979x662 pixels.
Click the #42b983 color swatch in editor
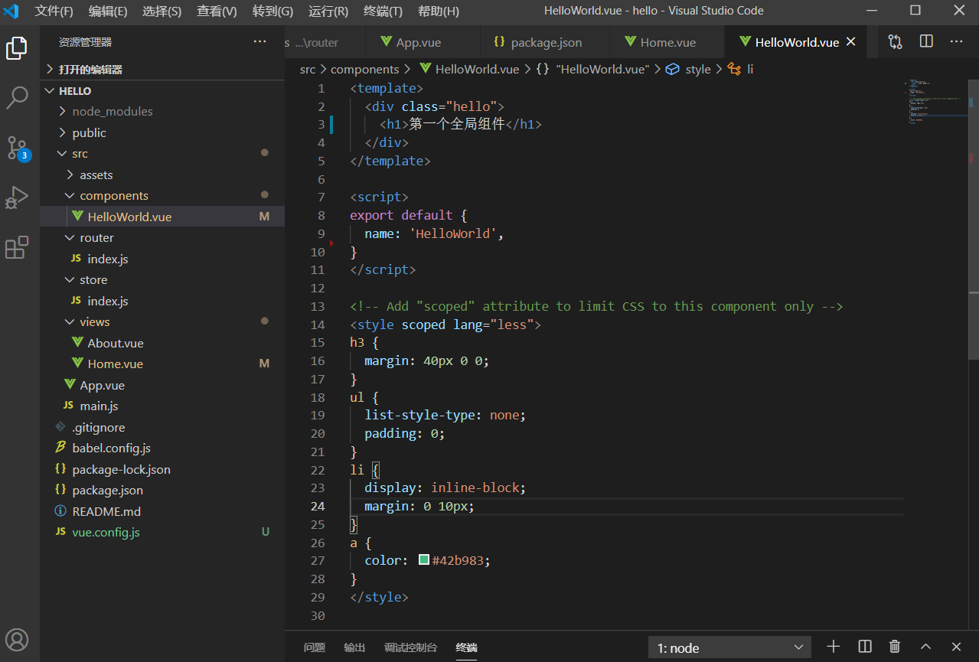click(424, 560)
